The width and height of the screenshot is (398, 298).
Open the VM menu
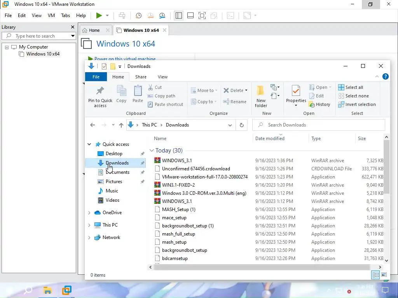(x=51, y=16)
